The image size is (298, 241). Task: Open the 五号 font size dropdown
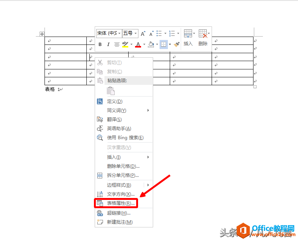pyautogui.click(x=135, y=34)
